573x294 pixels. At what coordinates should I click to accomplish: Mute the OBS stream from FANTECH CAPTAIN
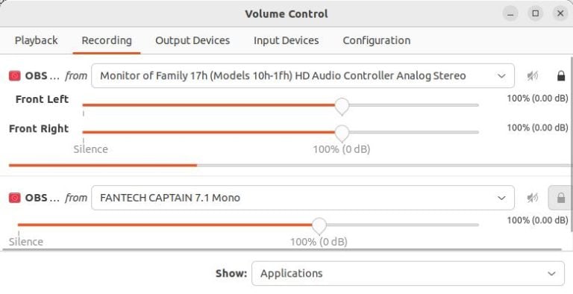pyautogui.click(x=533, y=198)
